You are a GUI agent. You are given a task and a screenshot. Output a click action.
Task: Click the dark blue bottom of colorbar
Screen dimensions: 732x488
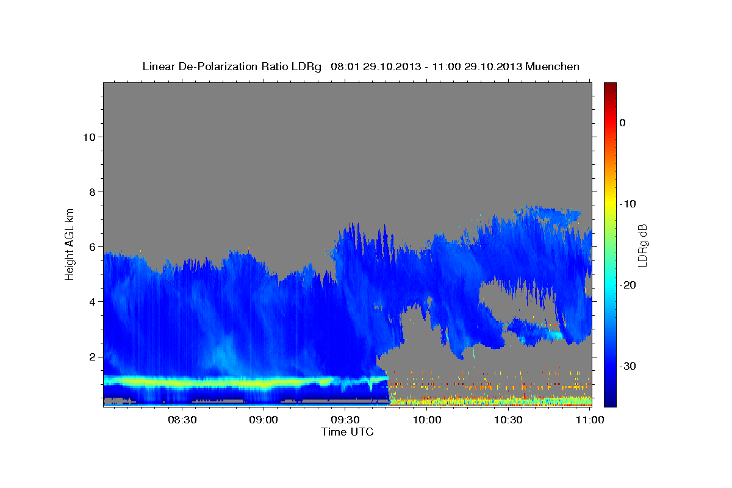tap(610, 400)
